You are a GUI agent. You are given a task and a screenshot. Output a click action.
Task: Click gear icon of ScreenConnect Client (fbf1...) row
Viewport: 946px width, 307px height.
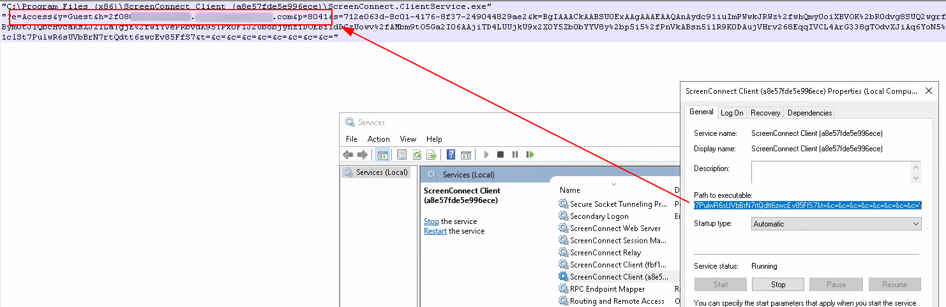[563, 265]
